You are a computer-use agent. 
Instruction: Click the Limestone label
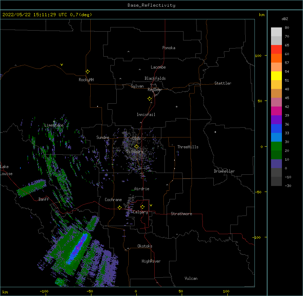coord(54,125)
